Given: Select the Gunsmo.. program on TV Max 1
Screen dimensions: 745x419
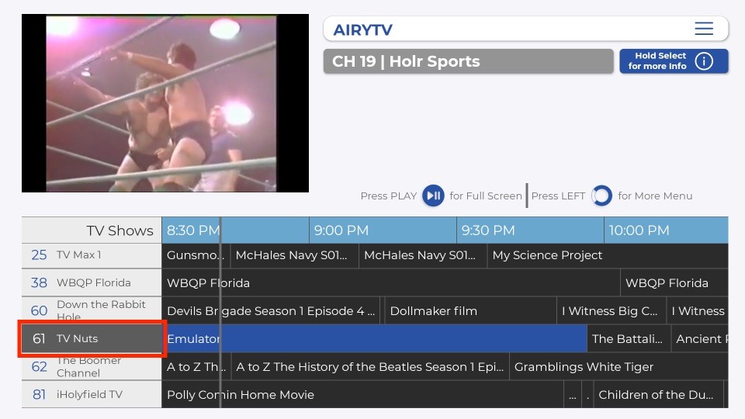Looking at the screenshot, I should click(x=196, y=255).
